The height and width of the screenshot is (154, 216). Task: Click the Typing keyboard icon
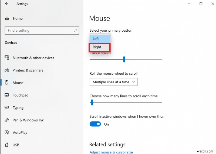[6, 107]
